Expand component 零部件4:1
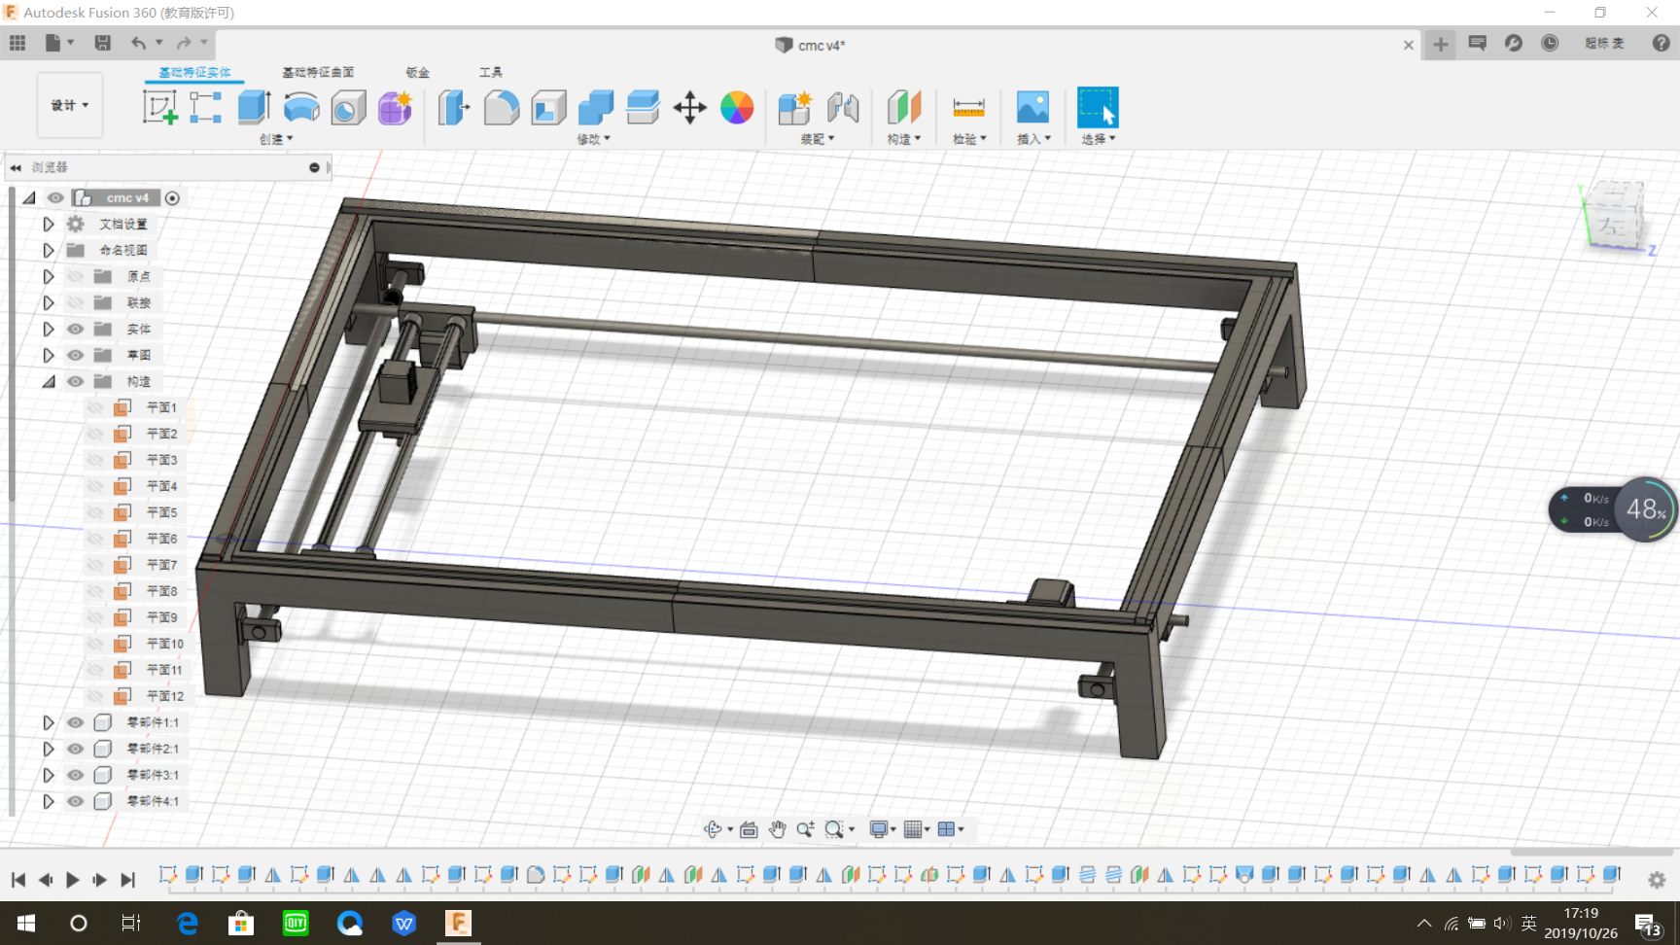1680x945 pixels. [x=48, y=802]
